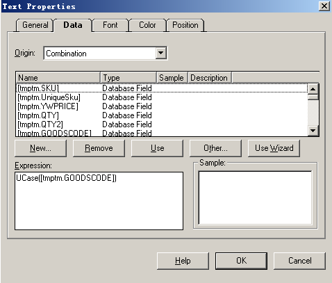Select the [tmptm.YWPRICE] entry
The image size is (332, 283).
point(162,106)
